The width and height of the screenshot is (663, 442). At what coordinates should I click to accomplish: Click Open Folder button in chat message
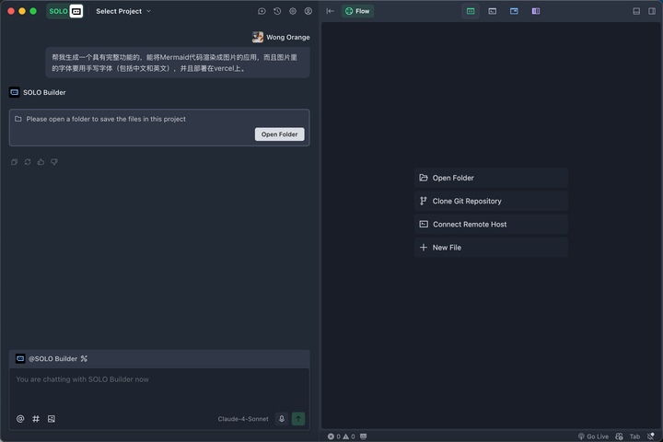(x=279, y=134)
